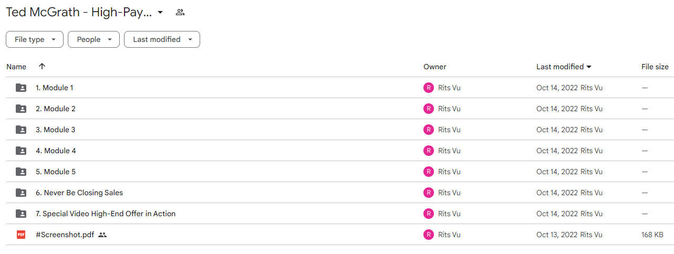674x254 pixels.
Task: Open 7. Special Video High-End Offer in Action
Action: pyautogui.click(x=106, y=214)
